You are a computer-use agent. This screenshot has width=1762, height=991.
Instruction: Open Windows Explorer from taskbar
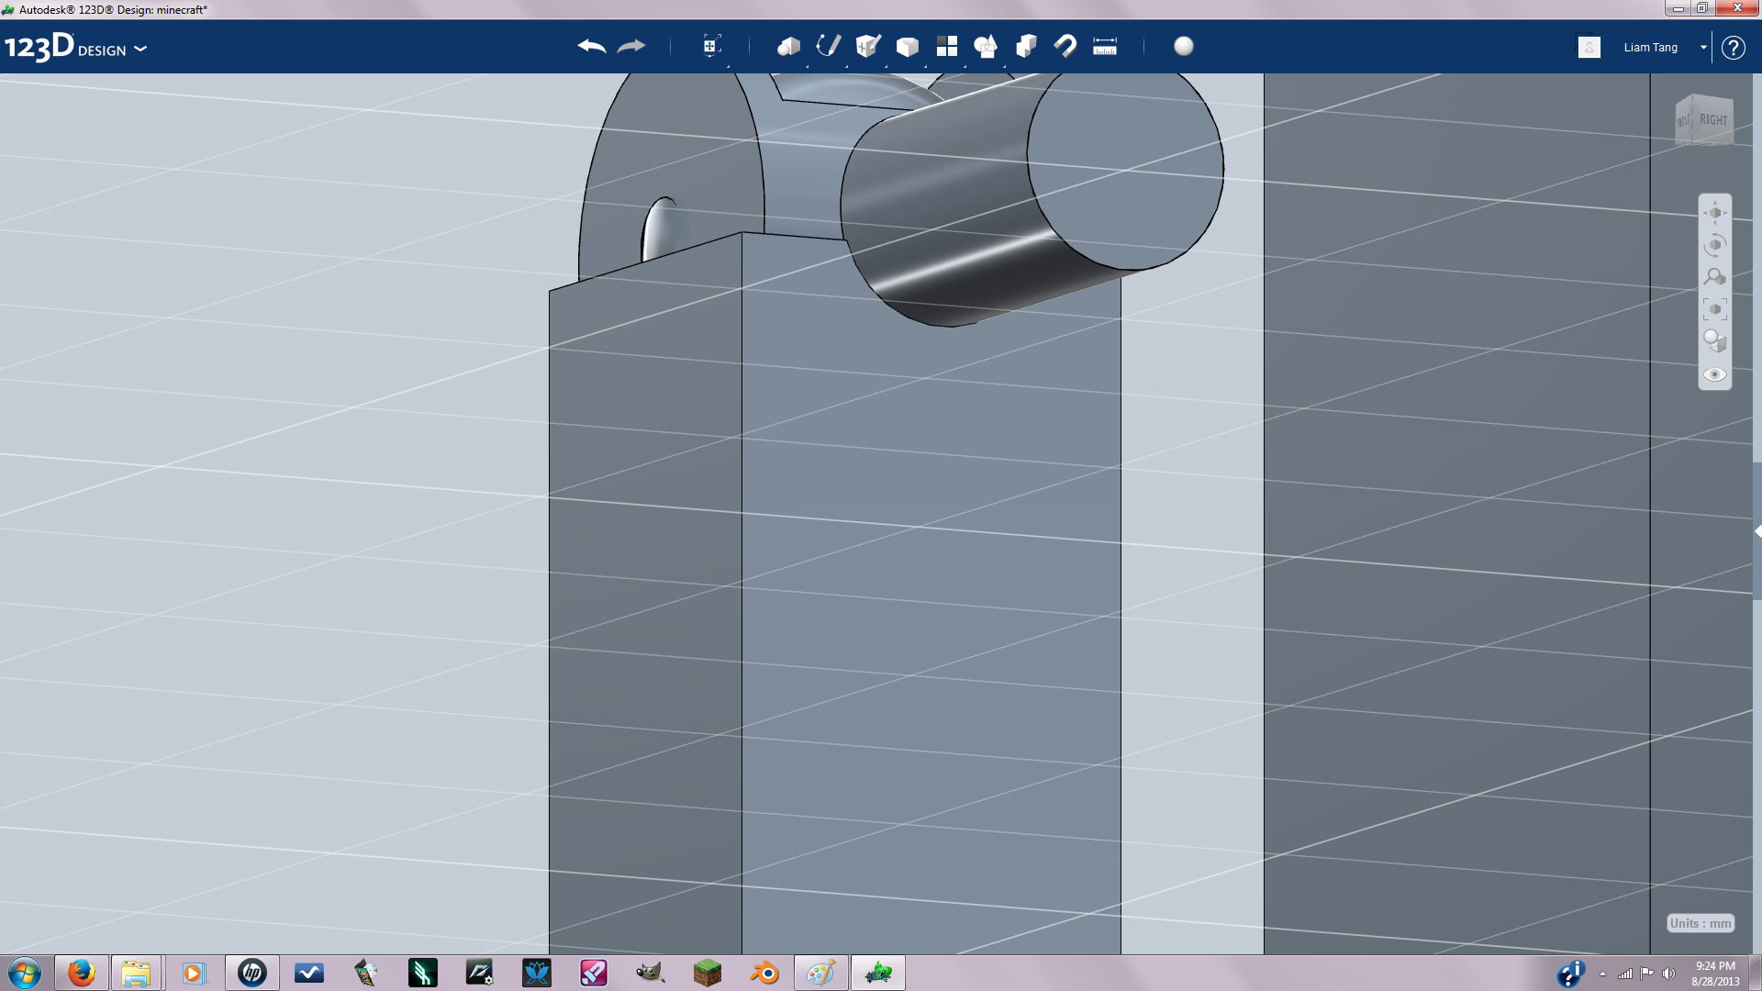[136, 973]
